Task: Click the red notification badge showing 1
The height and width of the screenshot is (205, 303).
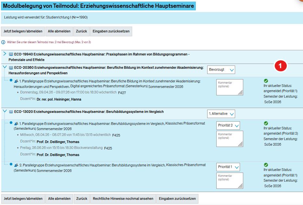Action: point(280,66)
